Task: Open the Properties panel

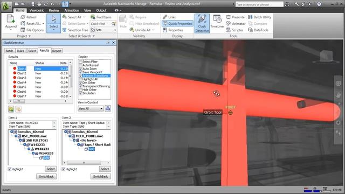Action: 173,30
